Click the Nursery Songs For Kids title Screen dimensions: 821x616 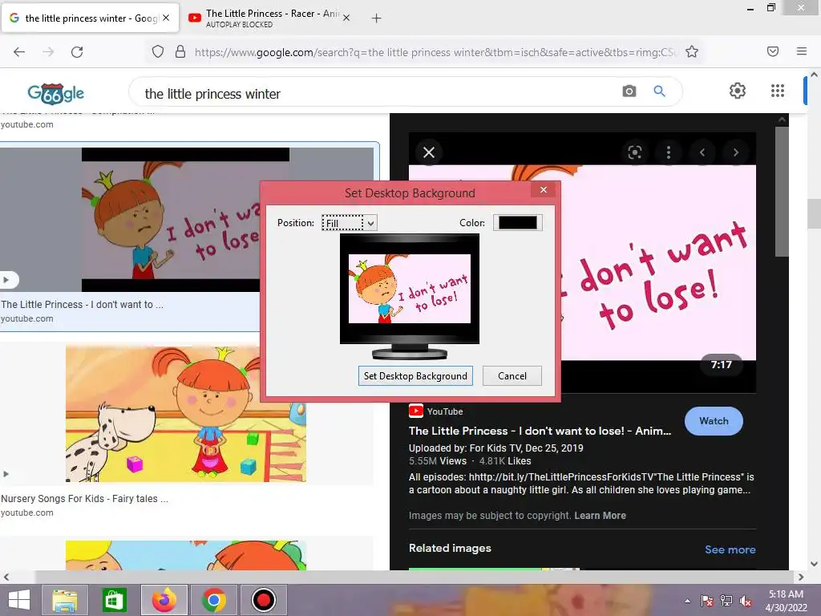pyautogui.click(x=84, y=499)
